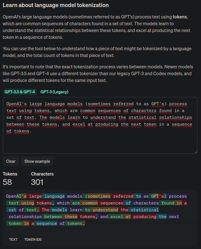Image resolution: width=201 pixels, height=249 pixels.
Task: Click the word "OpenAI's" inside the input textarea
Action: click(16, 104)
